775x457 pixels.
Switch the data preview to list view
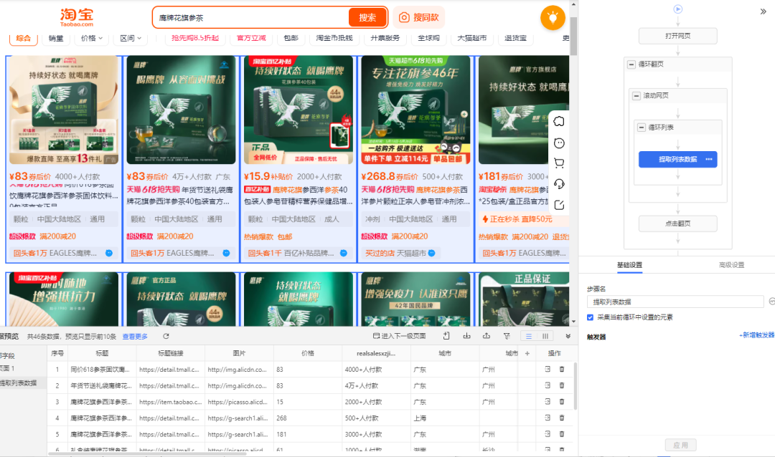click(529, 336)
